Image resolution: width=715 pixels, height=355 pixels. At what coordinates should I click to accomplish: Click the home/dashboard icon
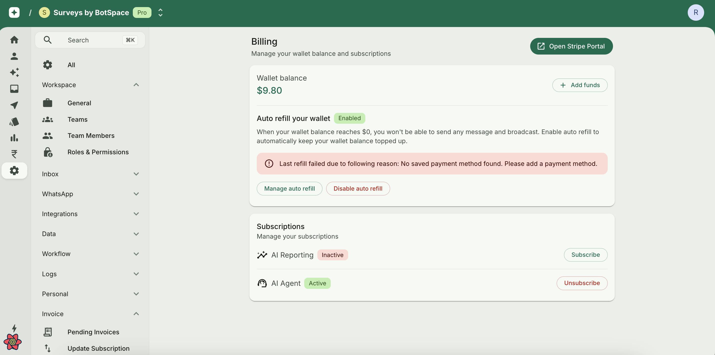(14, 39)
